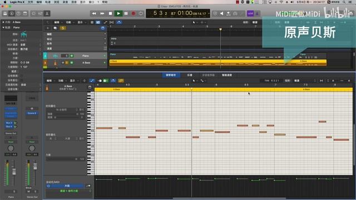Viewport: 356px width, 200px height.
Task: Click the Wi-Fi icon in menu bar
Action: click(x=281, y=2)
